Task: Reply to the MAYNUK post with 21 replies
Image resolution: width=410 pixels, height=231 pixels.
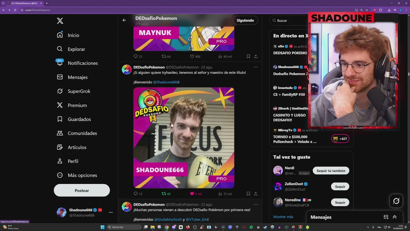Action: point(138,56)
